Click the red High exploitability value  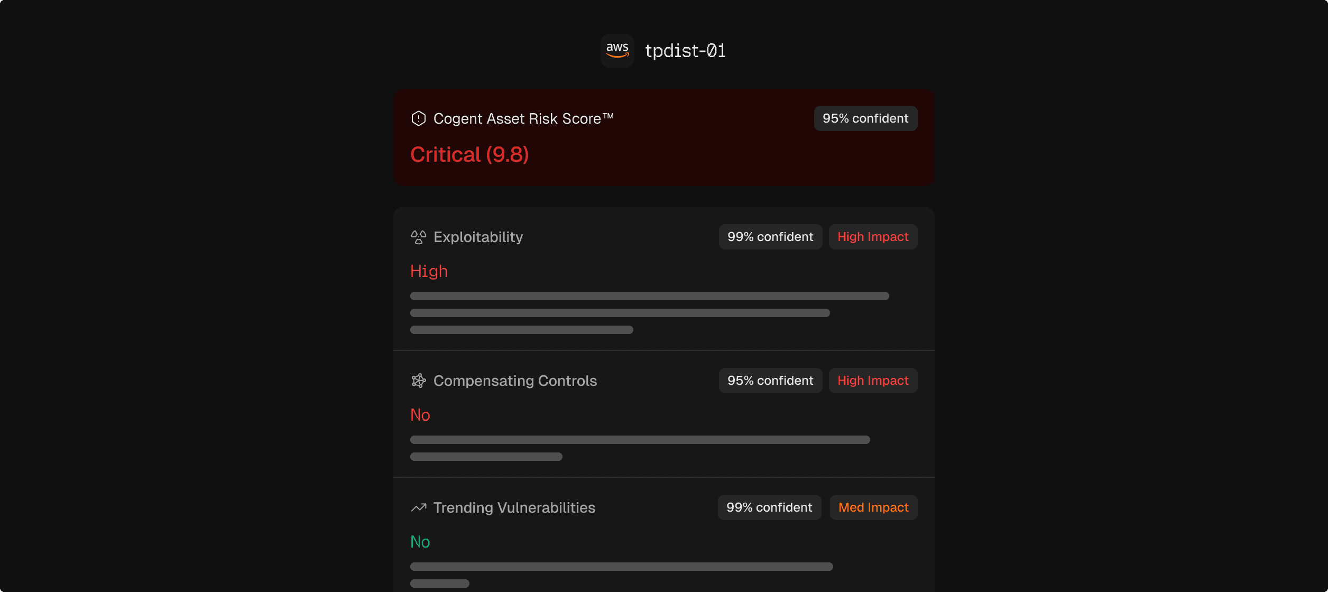[x=429, y=271]
